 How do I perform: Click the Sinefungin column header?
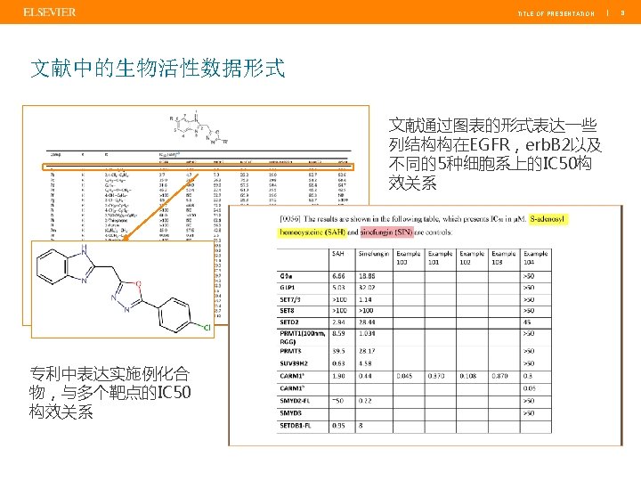pos(374,254)
